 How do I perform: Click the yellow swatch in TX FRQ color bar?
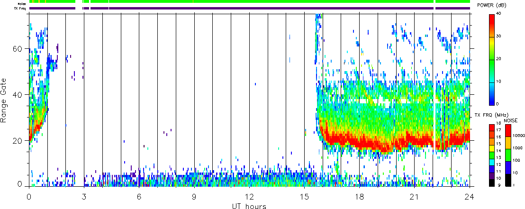pos(491,148)
